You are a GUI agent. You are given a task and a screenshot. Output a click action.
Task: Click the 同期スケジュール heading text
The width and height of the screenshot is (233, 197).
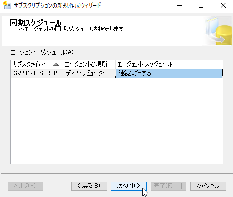coord(35,23)
